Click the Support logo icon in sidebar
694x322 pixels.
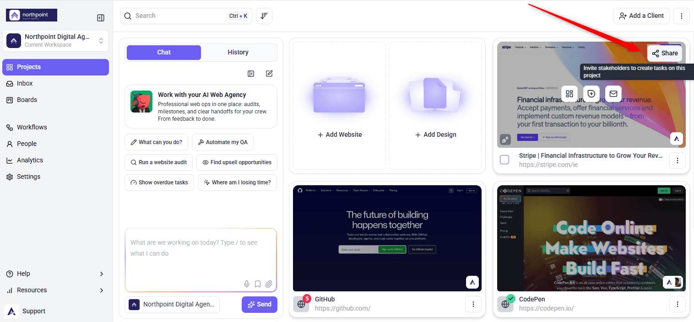coord(11,311)
